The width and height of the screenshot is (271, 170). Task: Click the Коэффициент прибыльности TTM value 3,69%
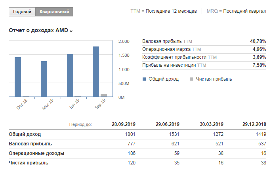tap(259, 57)
